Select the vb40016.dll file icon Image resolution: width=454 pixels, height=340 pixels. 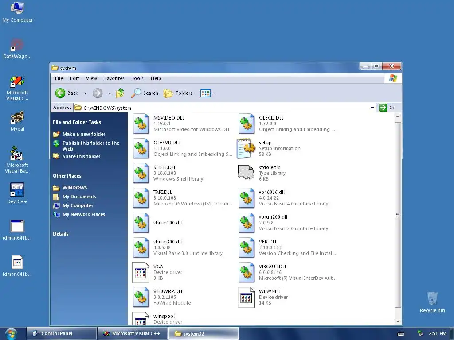click(247, 198)
